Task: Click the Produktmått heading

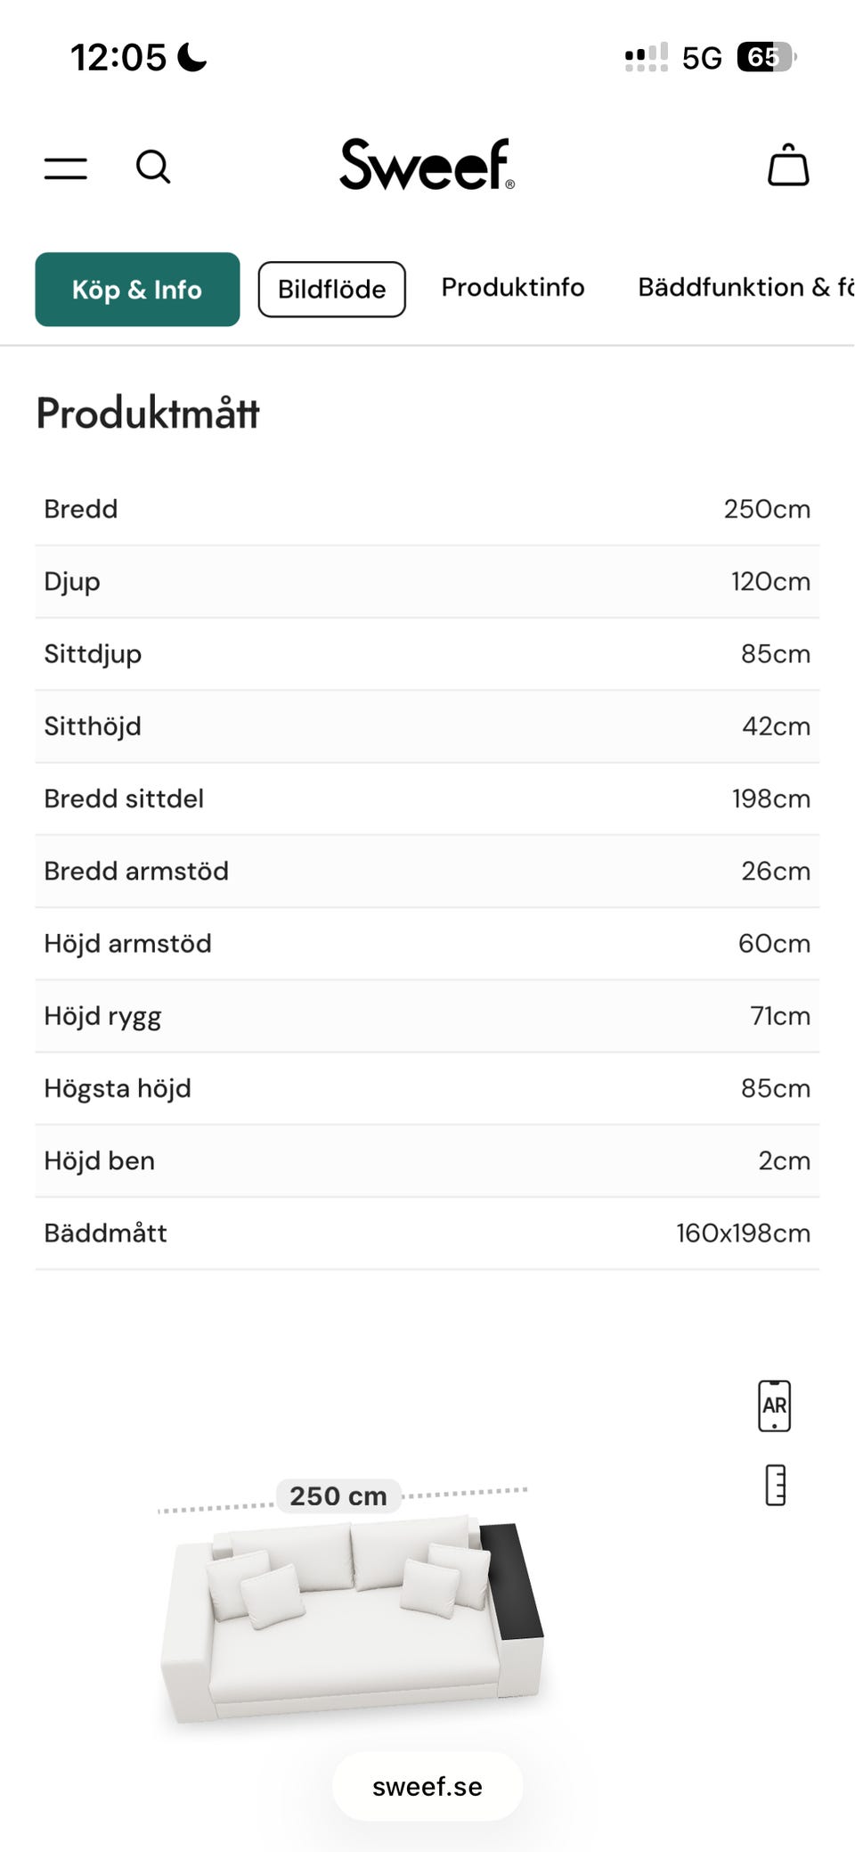Action: [148, 414]
